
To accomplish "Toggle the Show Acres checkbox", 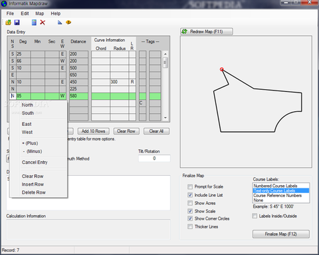I will point(190,203).
